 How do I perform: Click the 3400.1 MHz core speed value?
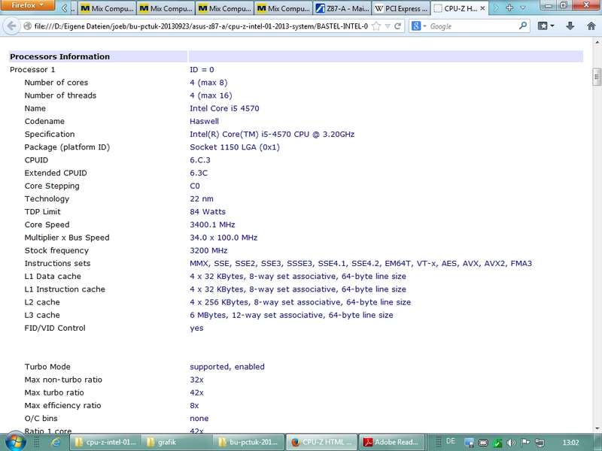pyautogui.click(x=212, y=224)
